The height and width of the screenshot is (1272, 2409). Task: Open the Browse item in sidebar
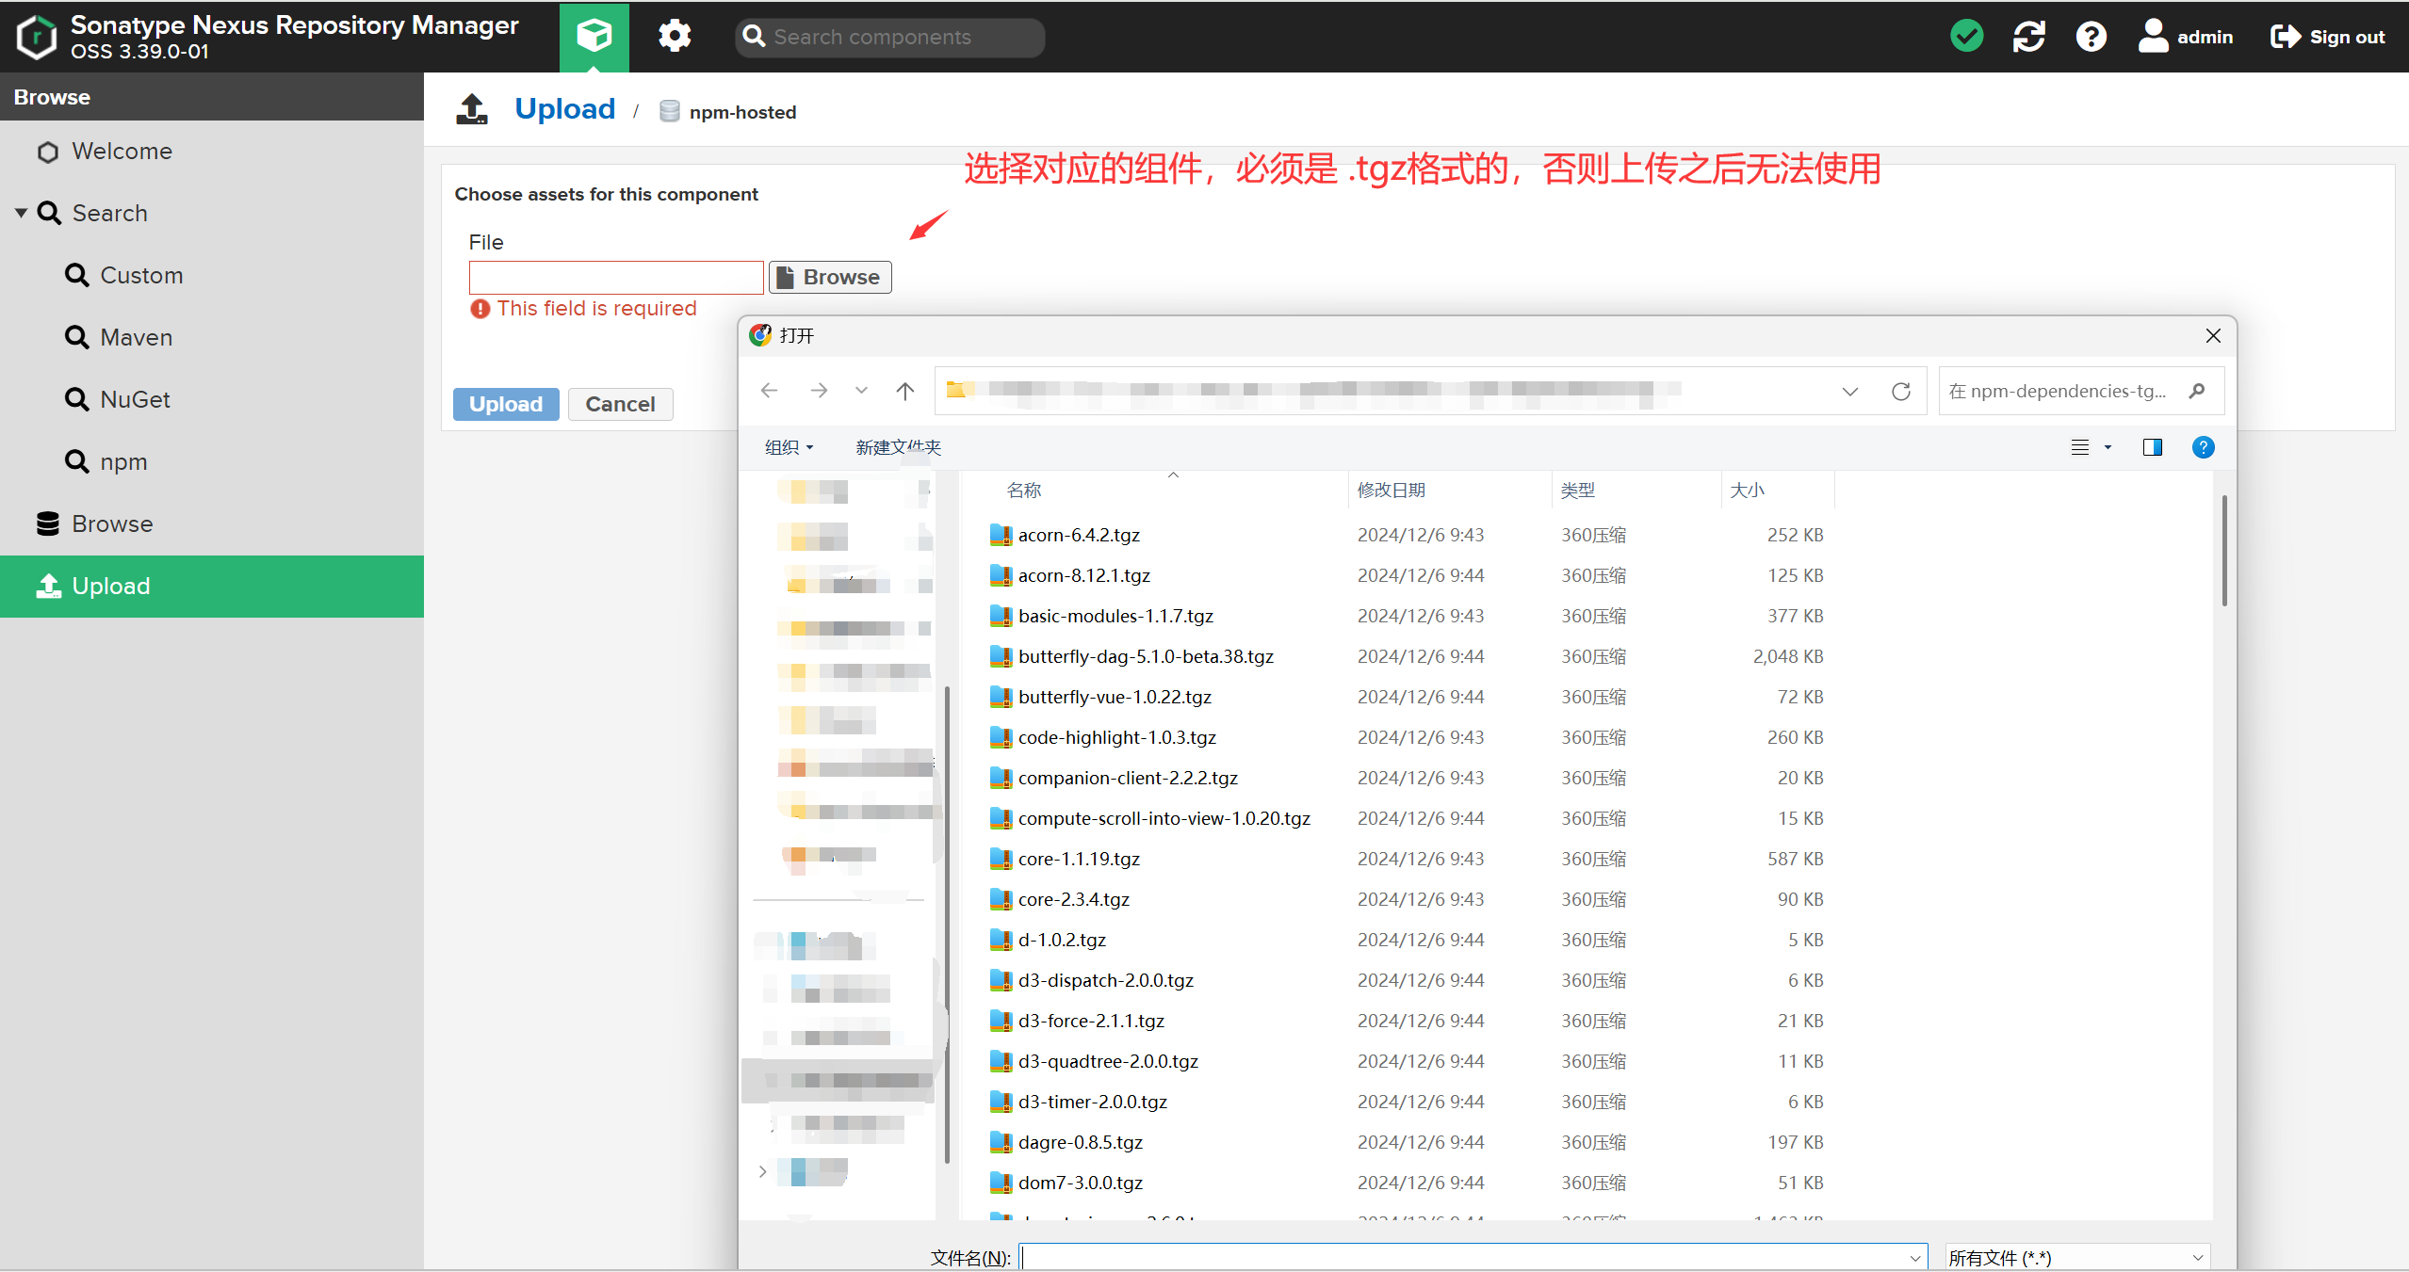point(112,523)
